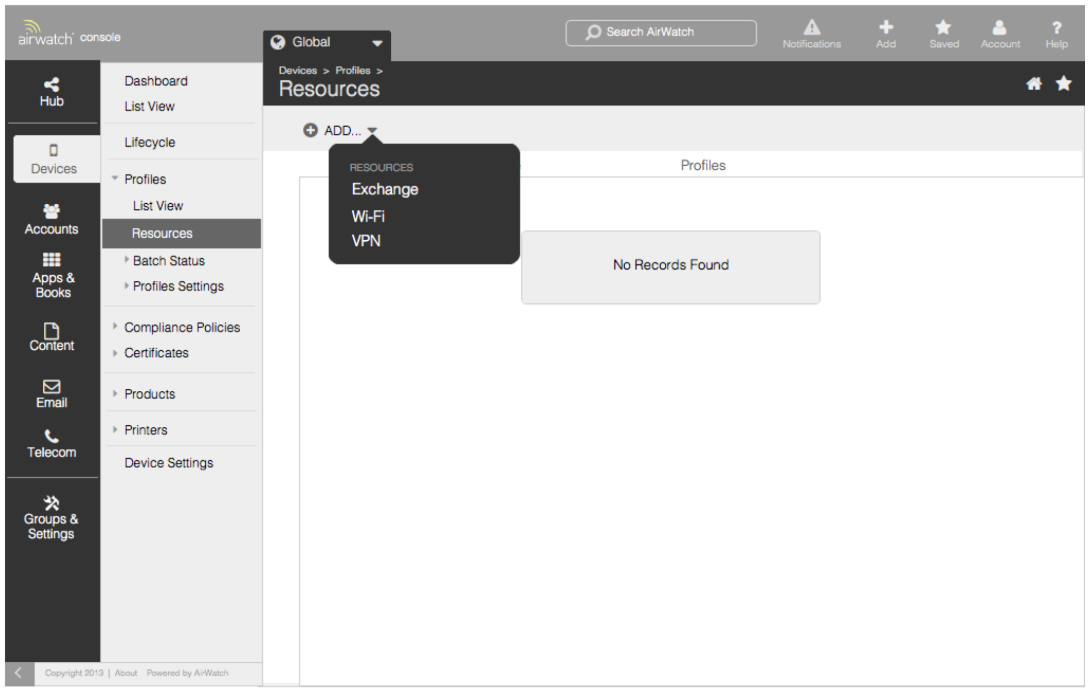This screenshot has width=1090, height=691.
Task: Click the AirWatch console logo
Action: coord(69,33)
